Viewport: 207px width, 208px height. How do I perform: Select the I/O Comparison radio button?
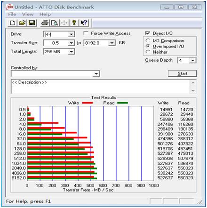click(148, 40)
